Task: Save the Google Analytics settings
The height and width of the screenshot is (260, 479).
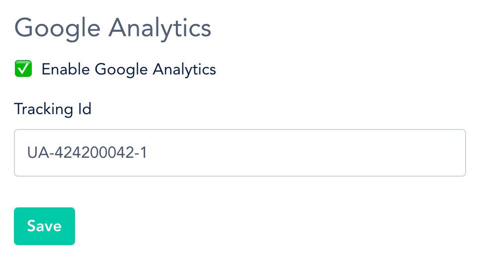Action: (x=44, y=226)
